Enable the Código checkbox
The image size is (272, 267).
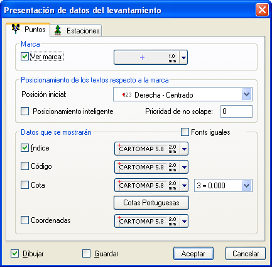(x=24, y=166)
